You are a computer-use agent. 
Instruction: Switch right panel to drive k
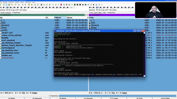115,8
